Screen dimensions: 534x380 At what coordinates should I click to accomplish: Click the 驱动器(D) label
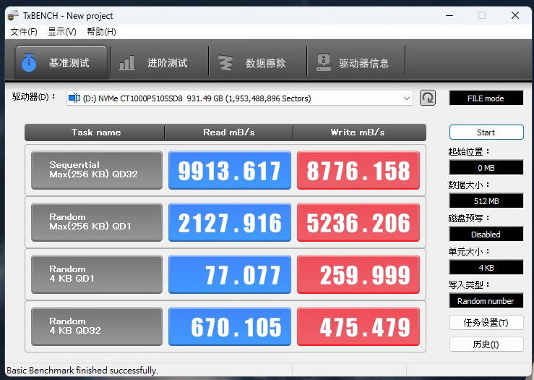pos(33,97)
